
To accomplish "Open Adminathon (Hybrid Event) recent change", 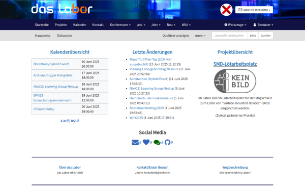I will pos(149,79).
